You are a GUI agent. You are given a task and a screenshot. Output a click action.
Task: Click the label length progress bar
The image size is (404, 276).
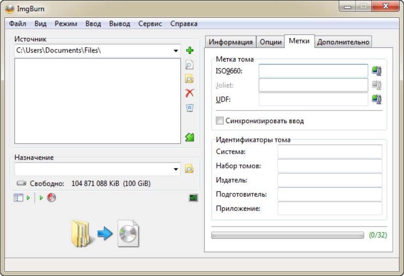click(x=287, y=235)
